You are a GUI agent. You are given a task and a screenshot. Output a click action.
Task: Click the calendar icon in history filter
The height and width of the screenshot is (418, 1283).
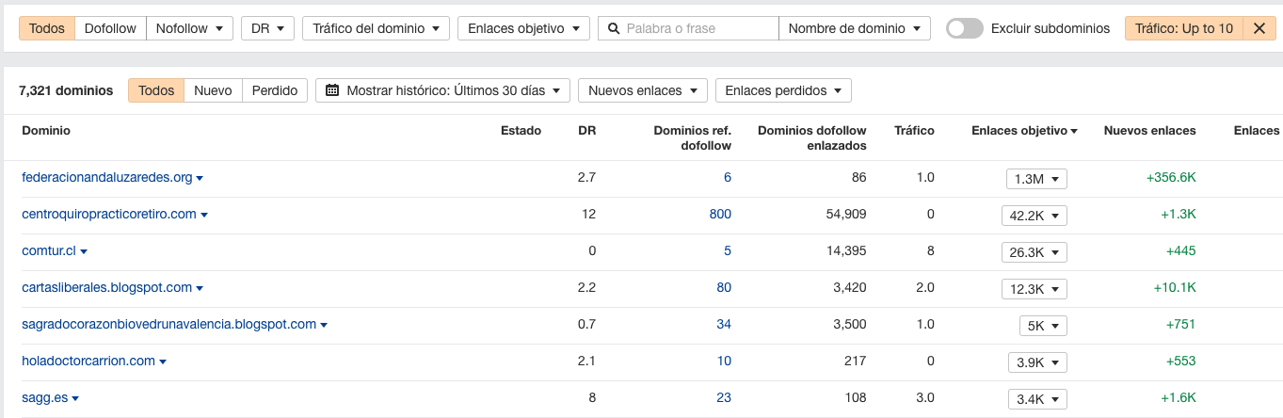tap(332, 91)
